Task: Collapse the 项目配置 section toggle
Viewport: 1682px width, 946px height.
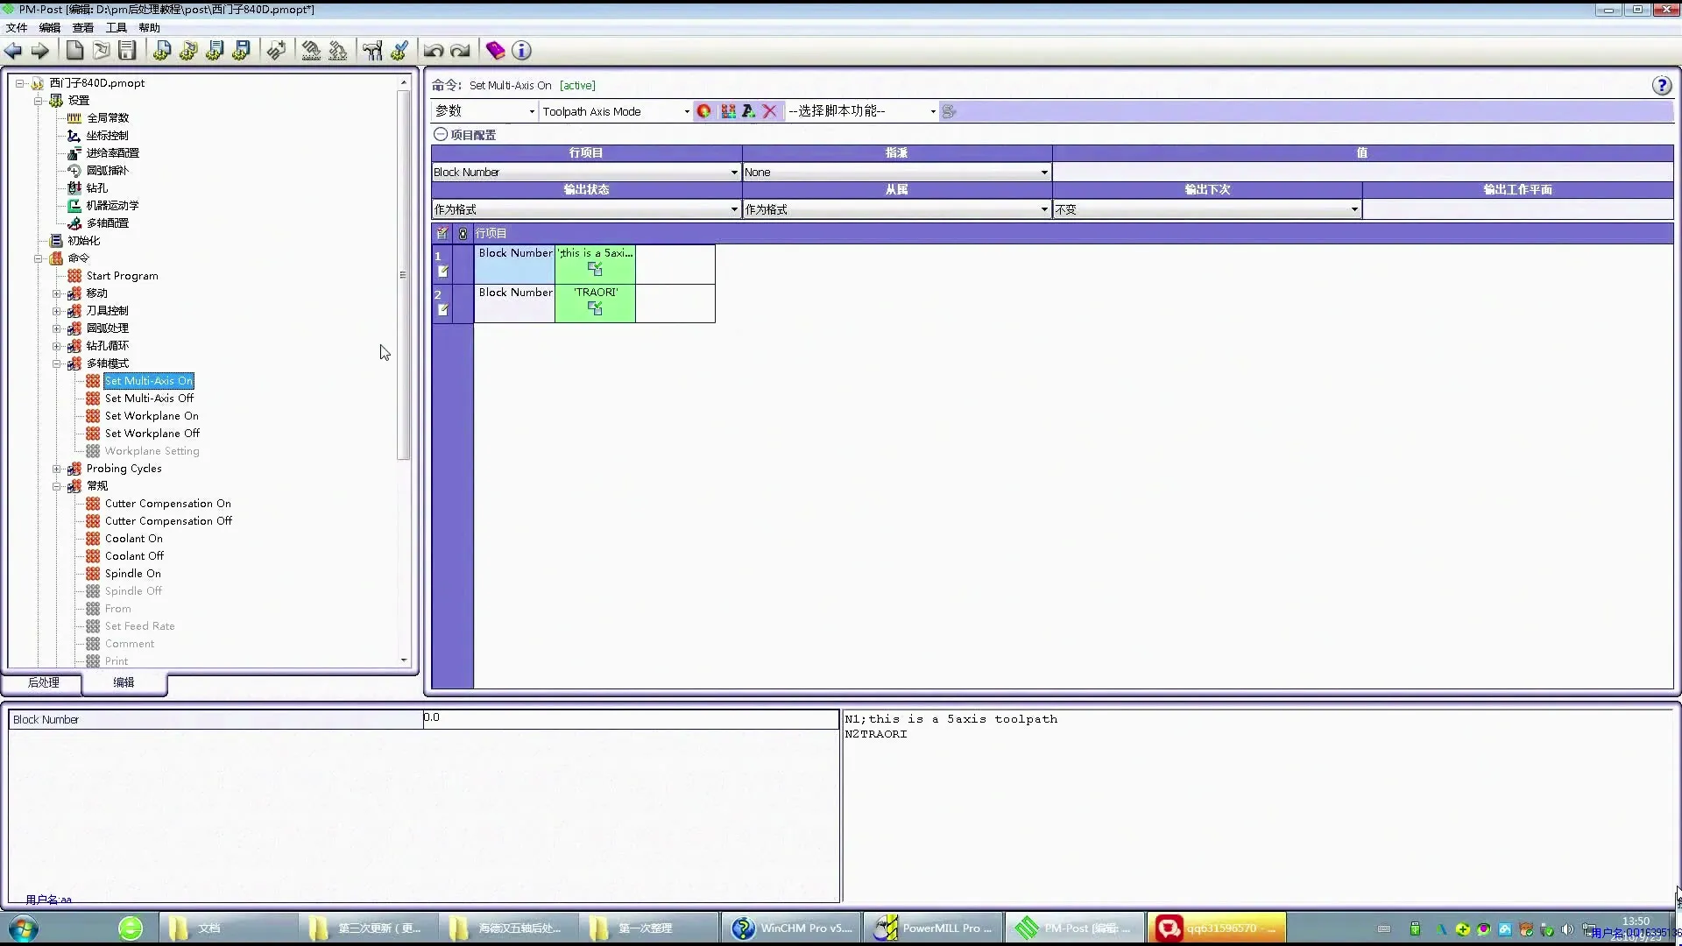Action: coord(440,135)
